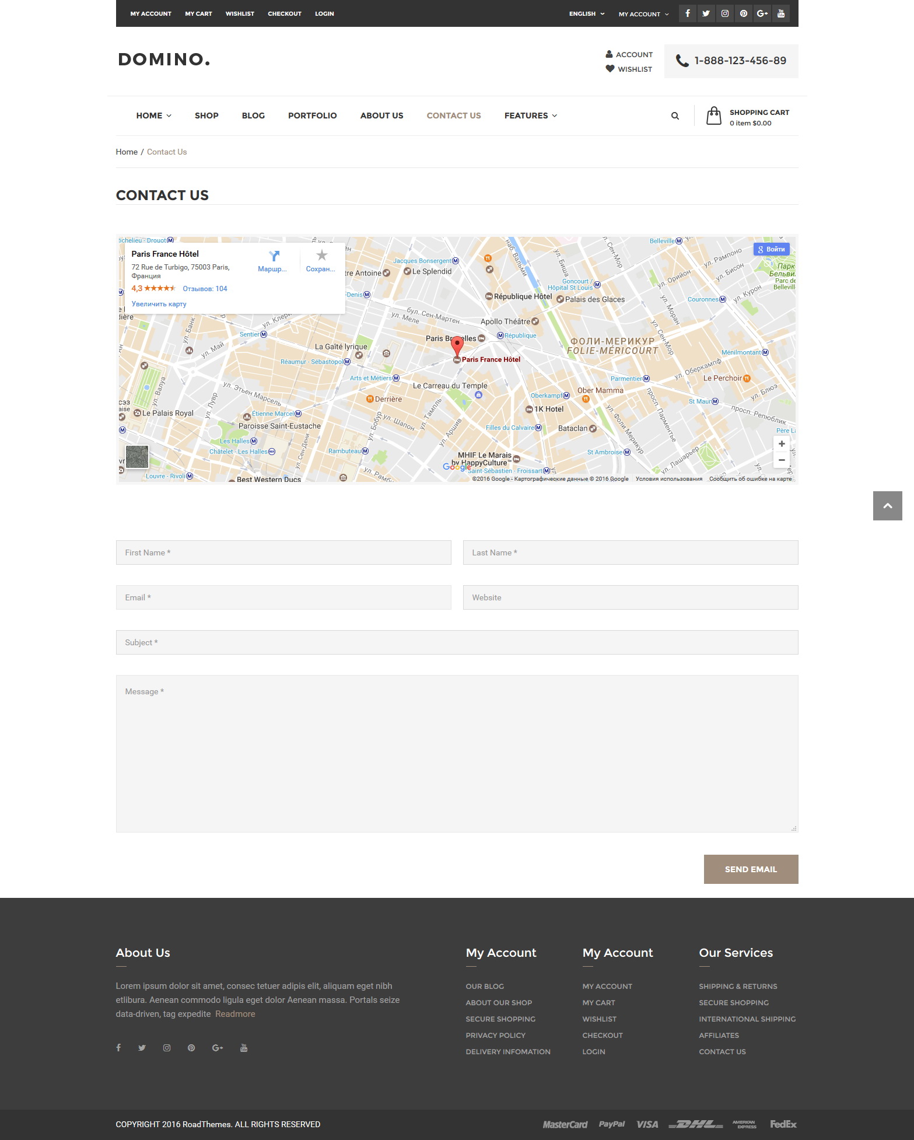
Task: Click Отзывов: 104 reviews link
Action: (x=205, y=289)
